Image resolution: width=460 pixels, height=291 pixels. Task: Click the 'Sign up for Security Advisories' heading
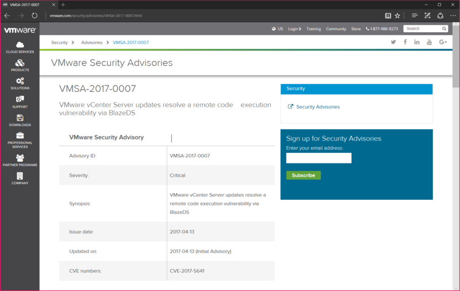(x=333, y=138)
